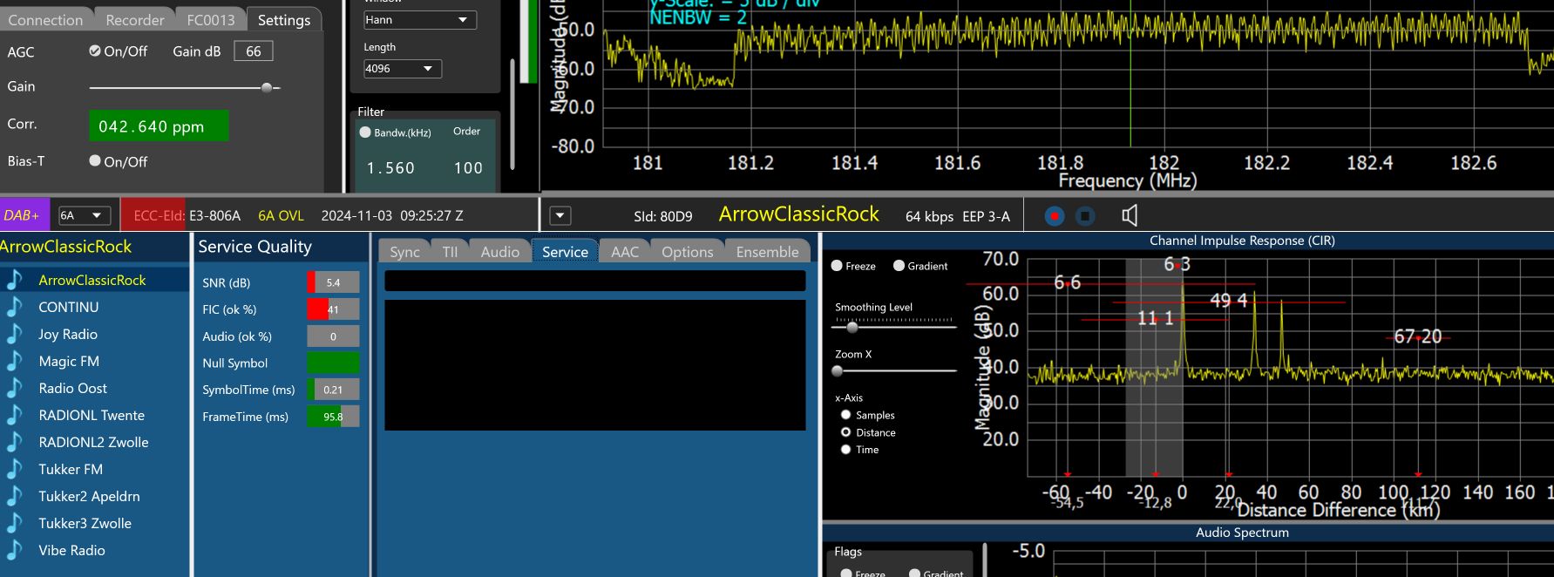Select Radio Oost from service list
This screenshot has height=577, width=1554.
(73, 388)
